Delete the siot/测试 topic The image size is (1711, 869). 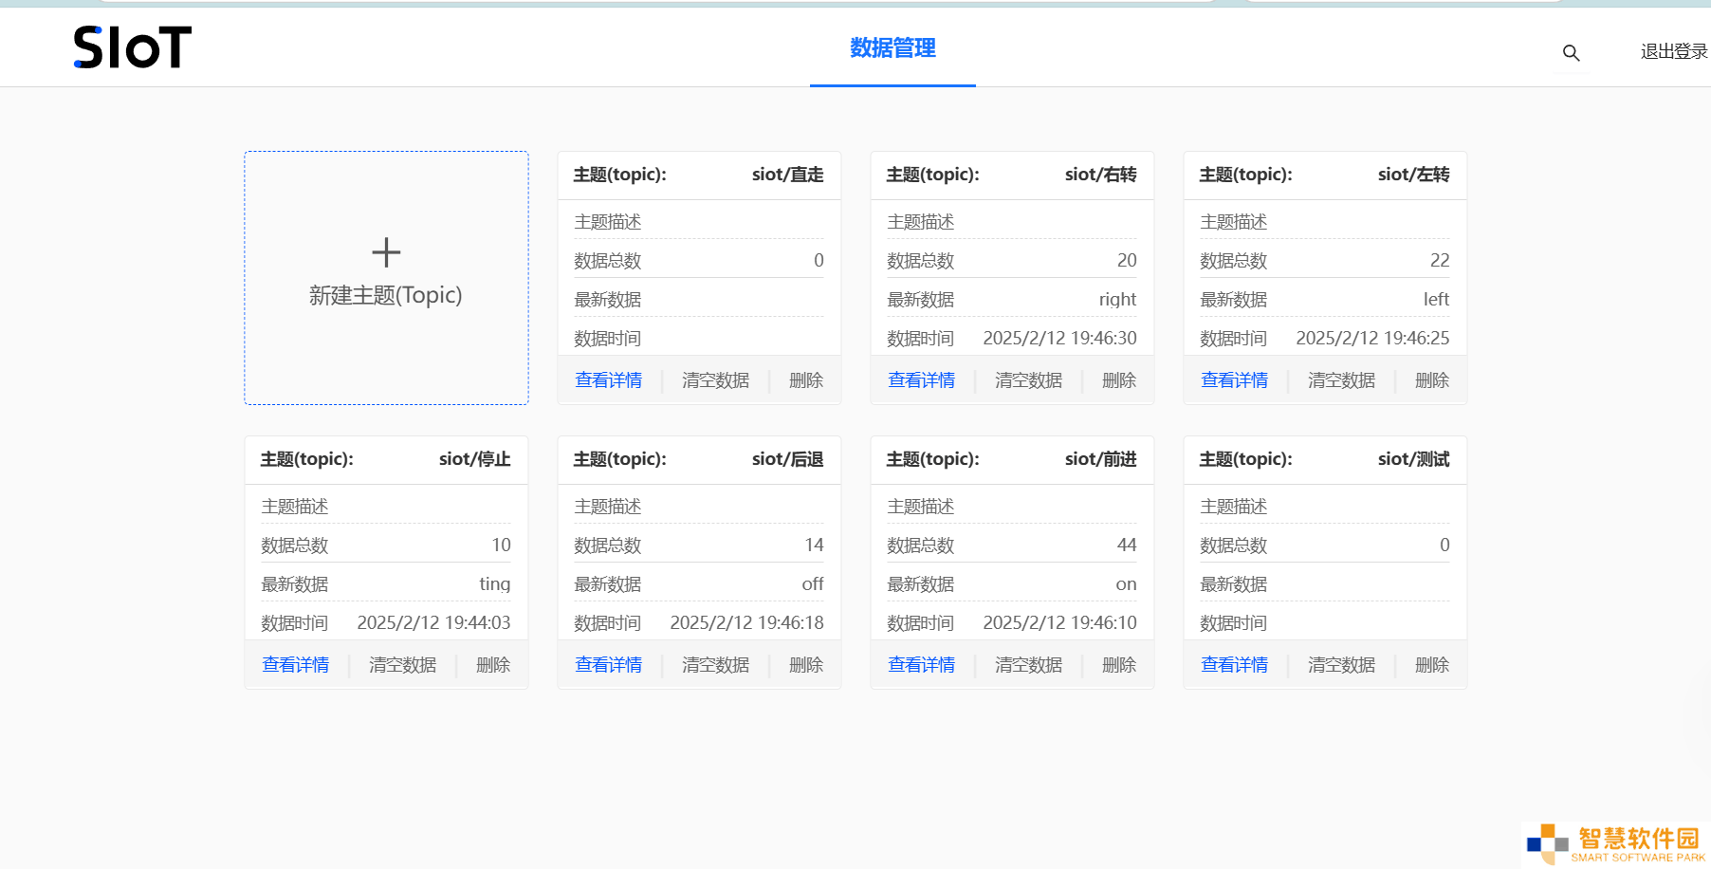(x=1432, y=665)
